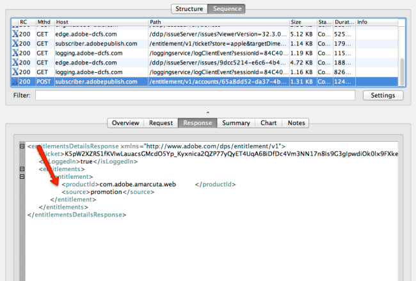Click the 1.31 KB size cell
The height and width of the screenshot is (281, 416).
point(301,82)
